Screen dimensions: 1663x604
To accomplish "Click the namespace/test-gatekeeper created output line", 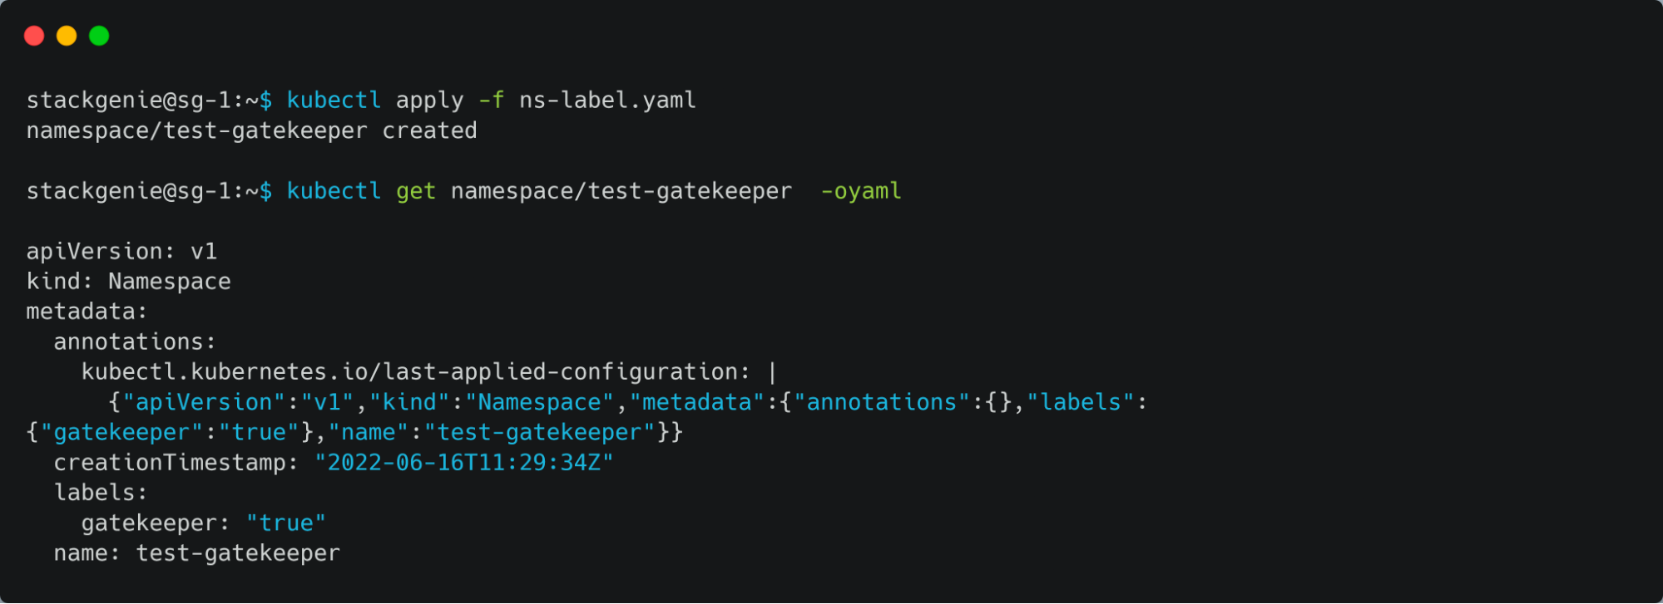I will point(252,130).
